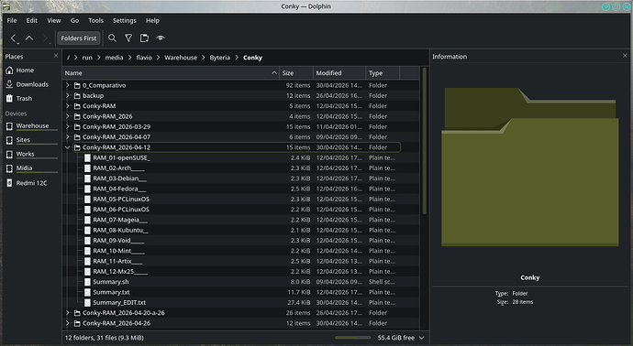Toggle the filter bar funnel icon
Viewport: 633px width, 346px height.
click(x=128, y=38)
